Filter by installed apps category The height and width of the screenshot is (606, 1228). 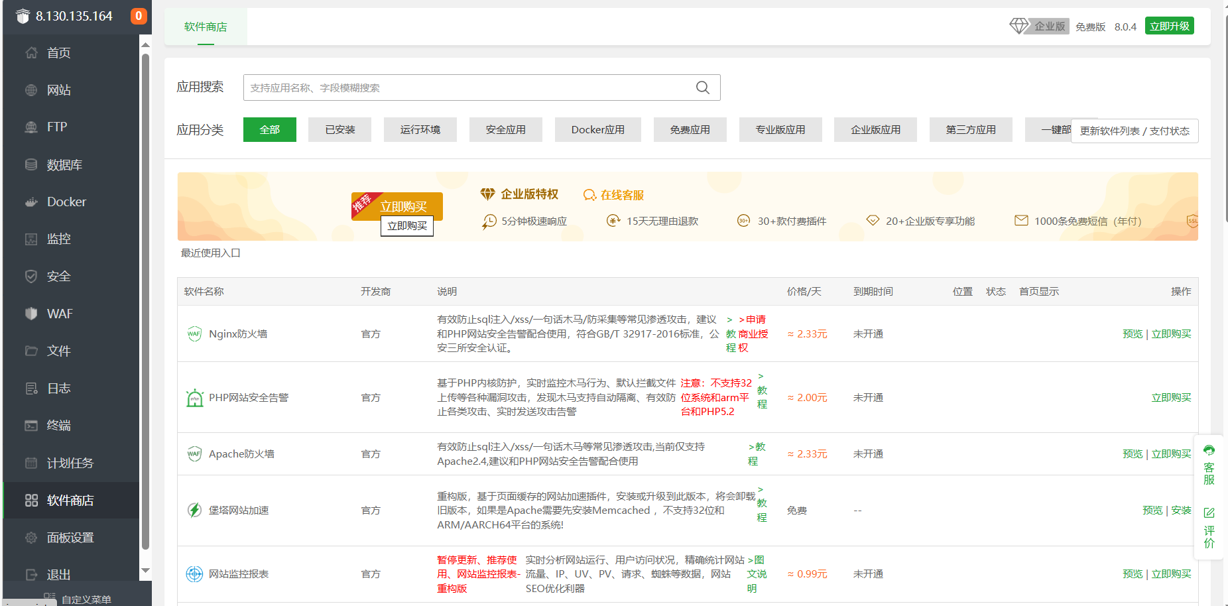point(339,130)
